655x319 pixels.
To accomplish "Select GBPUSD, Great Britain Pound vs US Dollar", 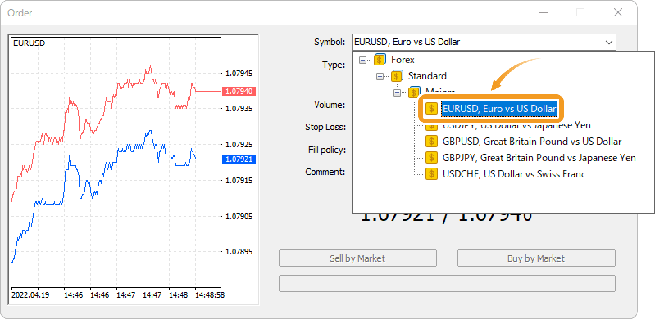I will [532, 142].
